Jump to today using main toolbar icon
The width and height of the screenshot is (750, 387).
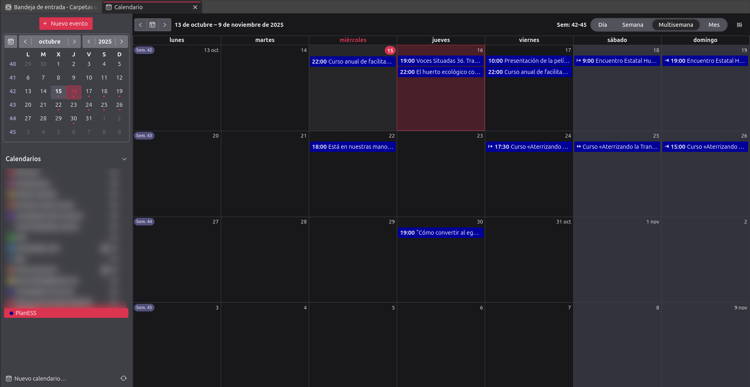point(152,25)
